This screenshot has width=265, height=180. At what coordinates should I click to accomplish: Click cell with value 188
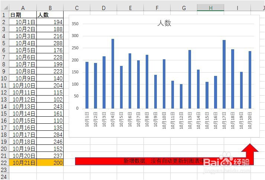[50, 29]
